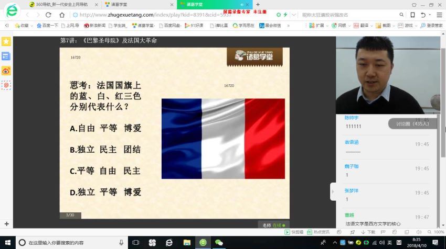Open File Explorer from the taskbar
Screen dimensions: 446x249
pyautogui.click(x=187, y=243)
